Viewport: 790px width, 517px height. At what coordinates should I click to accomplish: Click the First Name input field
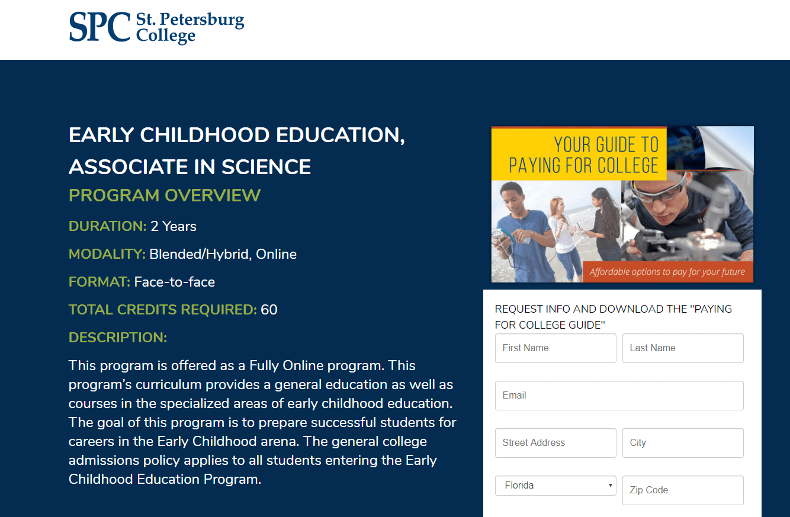point(555,348)
